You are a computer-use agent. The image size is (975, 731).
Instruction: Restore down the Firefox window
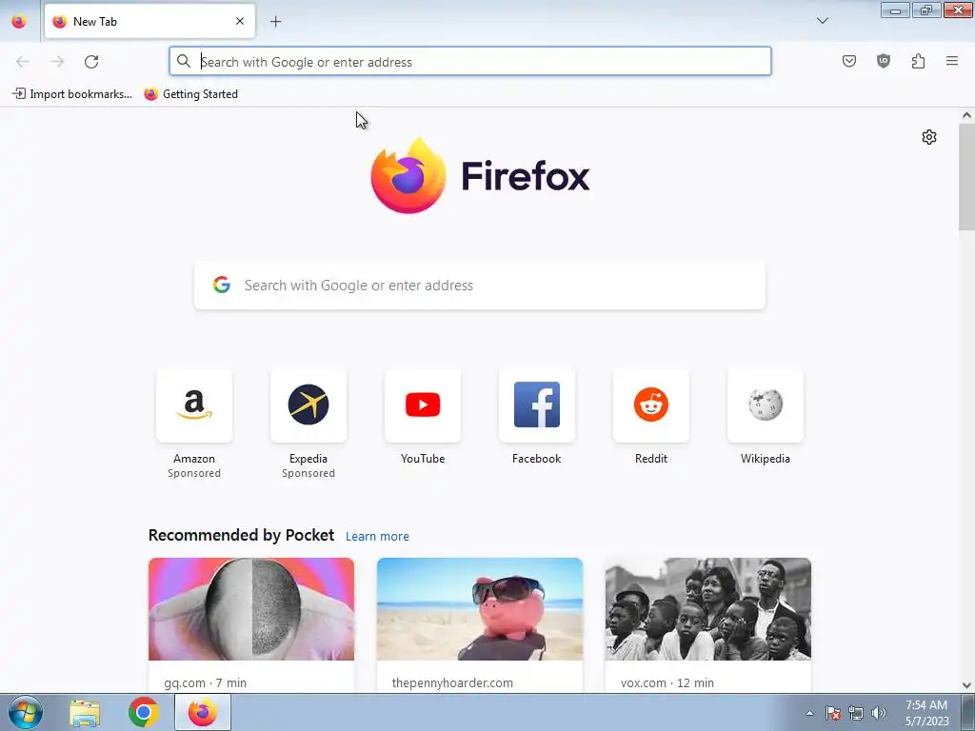coord(926,10)
